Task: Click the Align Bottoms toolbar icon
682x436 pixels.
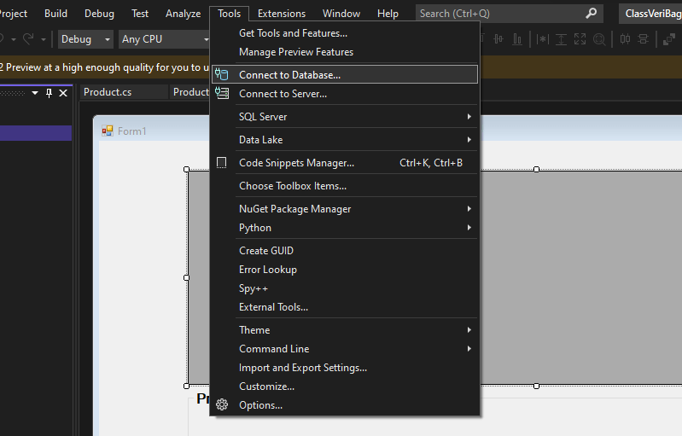Action: [517, 39]
